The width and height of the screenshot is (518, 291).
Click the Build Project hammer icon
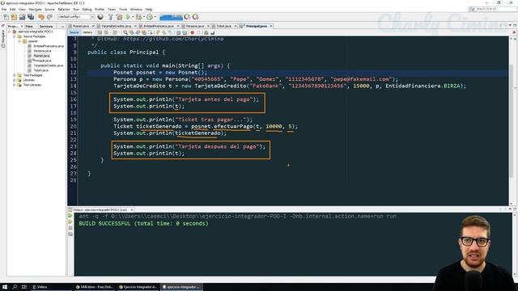tap(110, 17)
